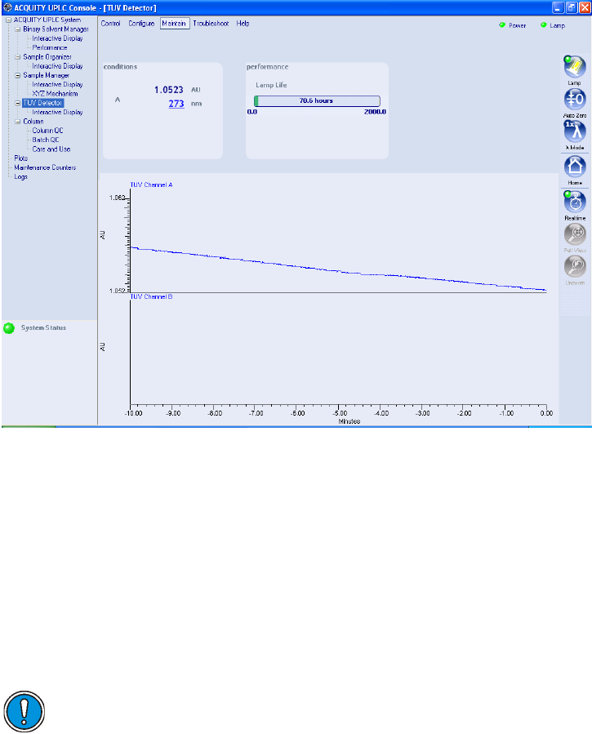Click the Home icon
This screenshot has height=734, width=592.
click(575, 167)
